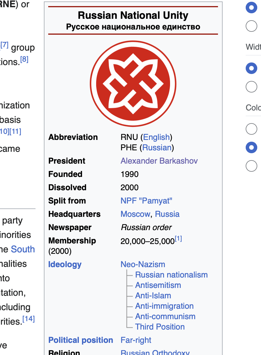Select the currently checked Color radio button
Viewport: 261px width, 355px height.
point(251,147)
